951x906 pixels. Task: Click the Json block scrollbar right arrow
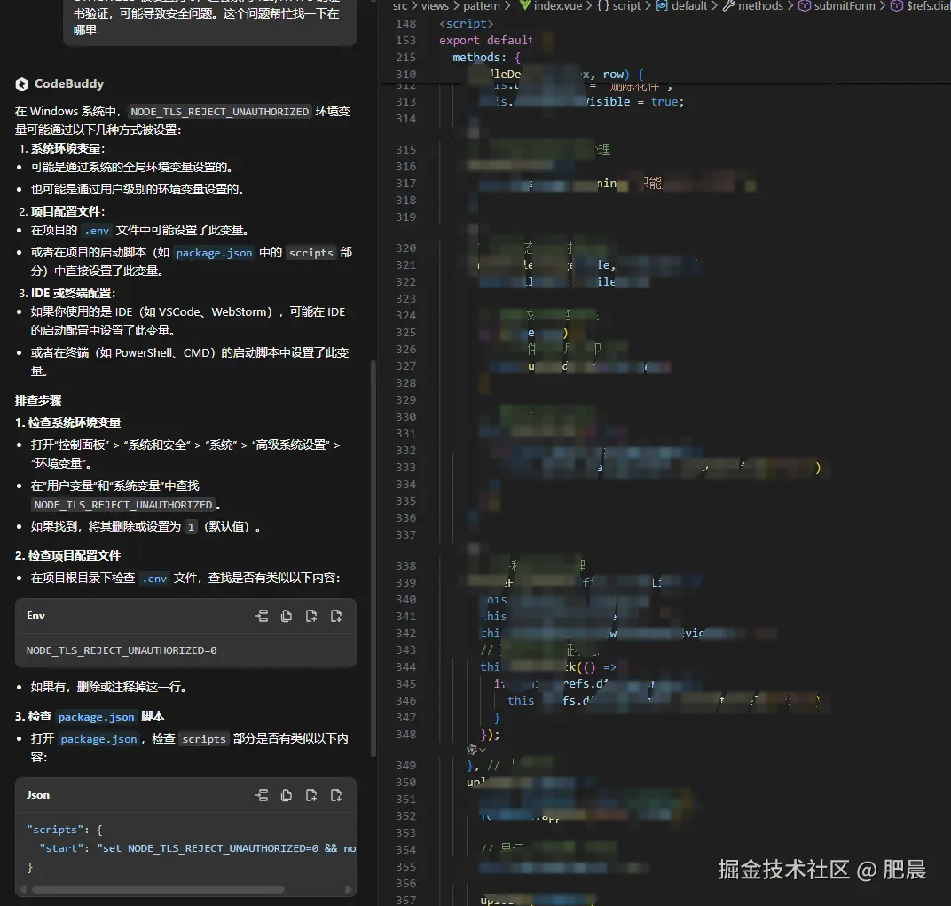click(x=349, y=890)
